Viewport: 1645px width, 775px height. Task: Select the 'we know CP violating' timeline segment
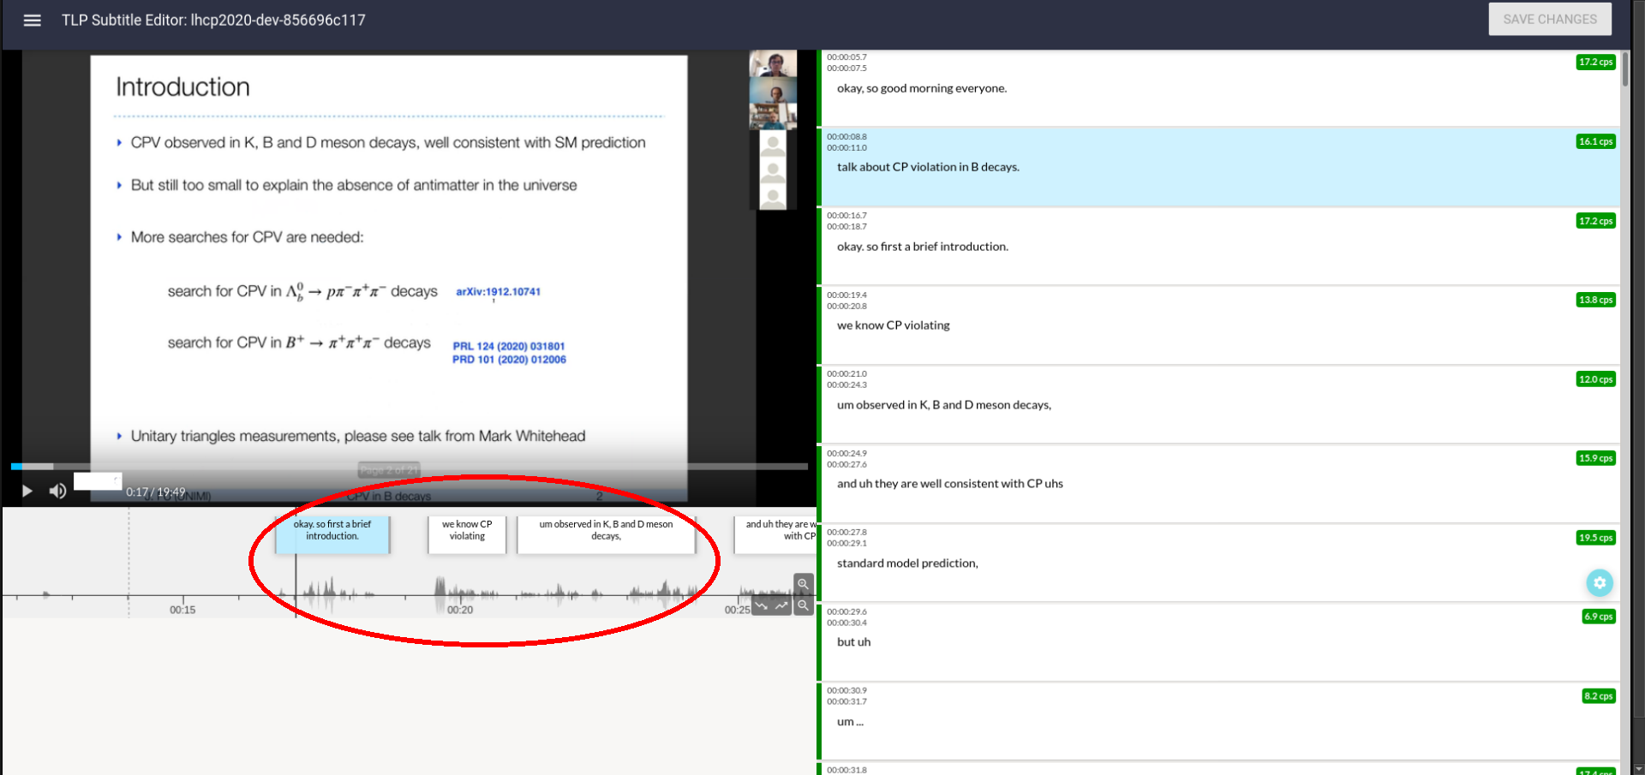467,534
